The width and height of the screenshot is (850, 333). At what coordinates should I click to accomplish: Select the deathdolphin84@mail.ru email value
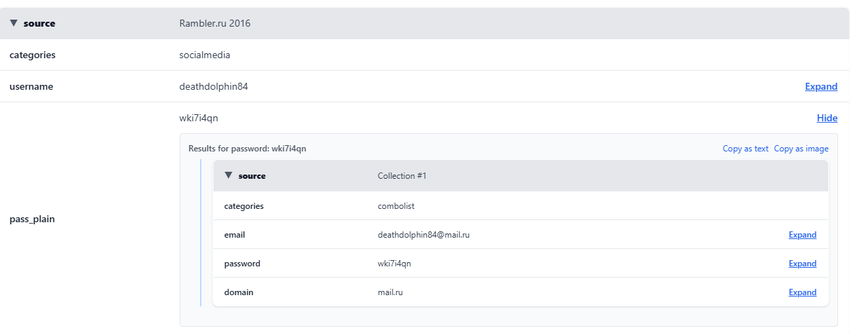[423, 235]
